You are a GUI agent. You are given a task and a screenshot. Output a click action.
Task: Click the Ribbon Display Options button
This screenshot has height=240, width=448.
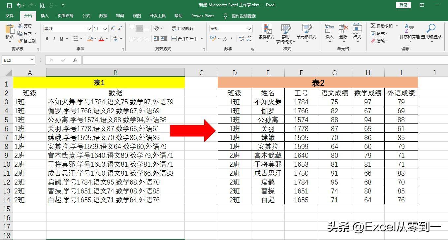click(x=422, y=5)
